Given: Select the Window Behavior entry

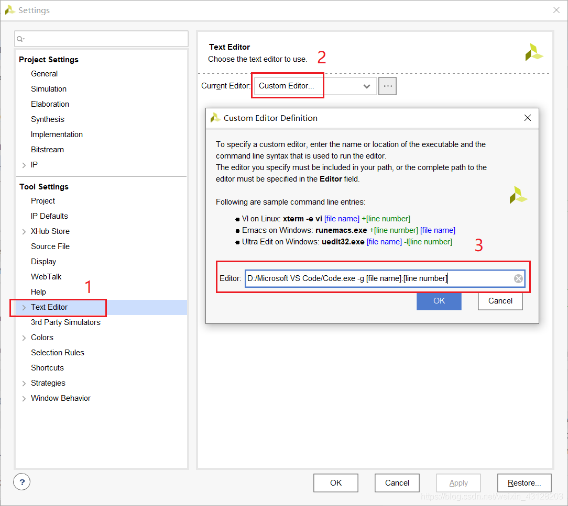Looking at the screenshot, I should 61,399.
